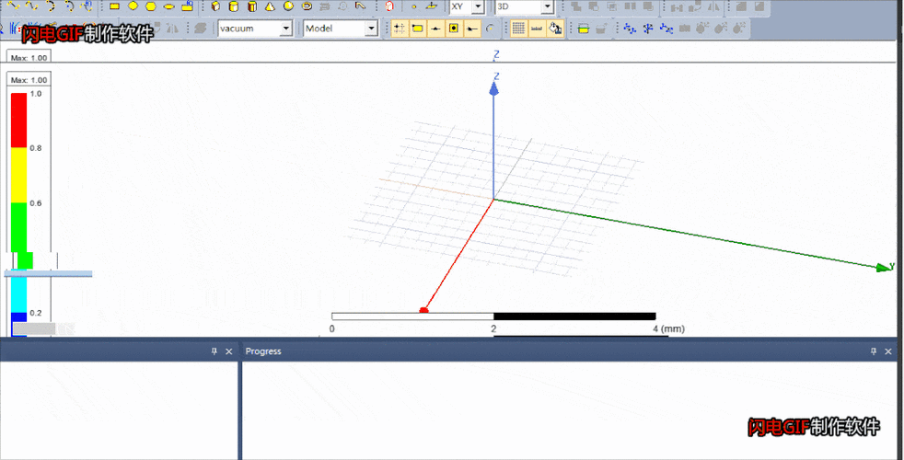This screenshot has width=904, height=460.
Task: Select the Draw Torus tool
Action: pos(307,6)
